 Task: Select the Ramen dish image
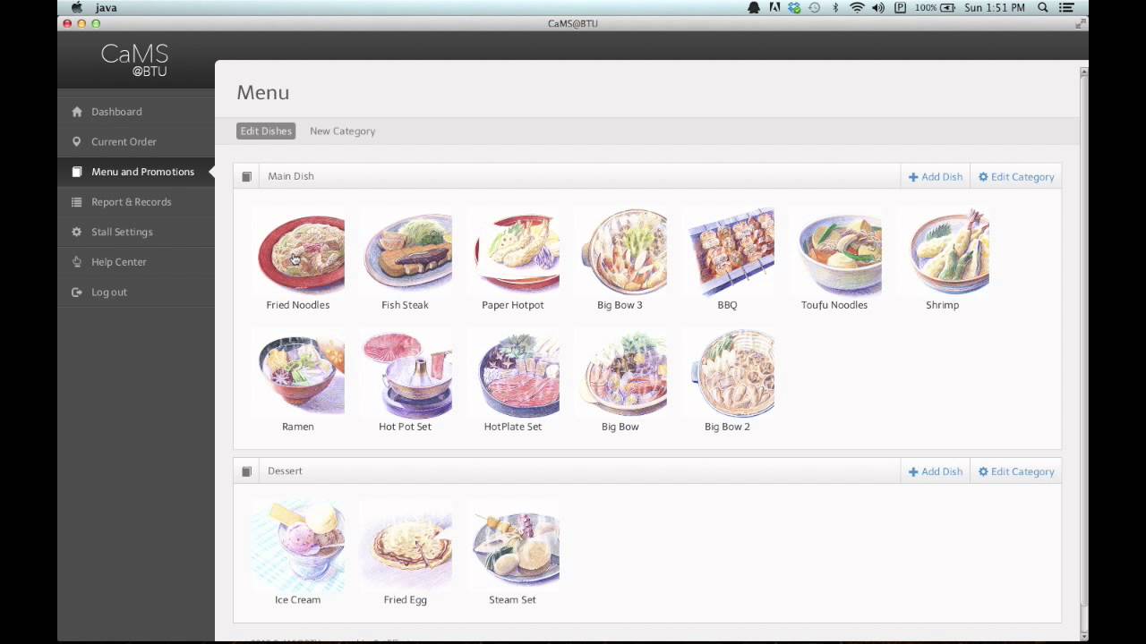click(x=298, y=374)
